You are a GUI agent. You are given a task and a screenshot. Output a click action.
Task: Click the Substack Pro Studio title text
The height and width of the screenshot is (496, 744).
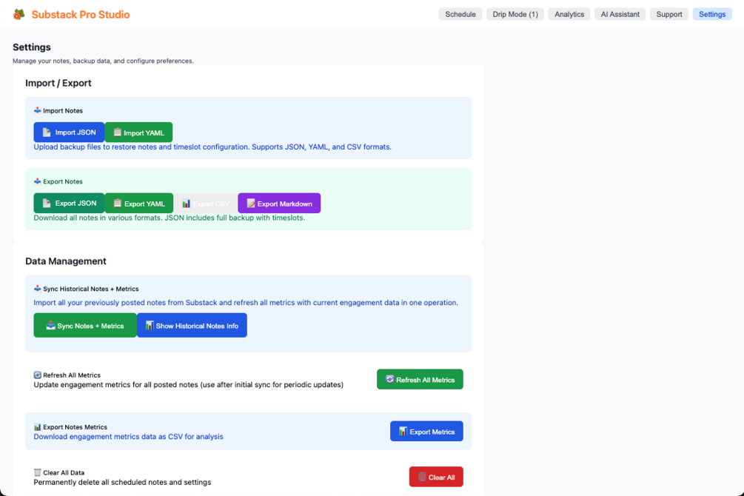[81, 15]
